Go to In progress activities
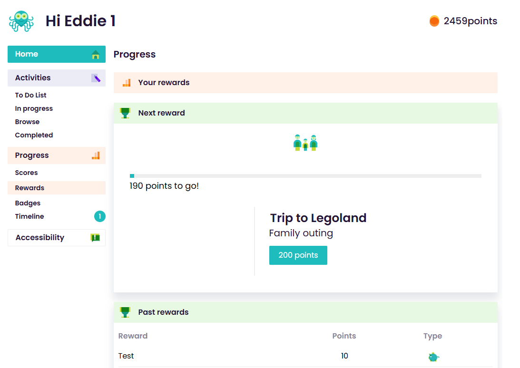 [x=34, y=108]
